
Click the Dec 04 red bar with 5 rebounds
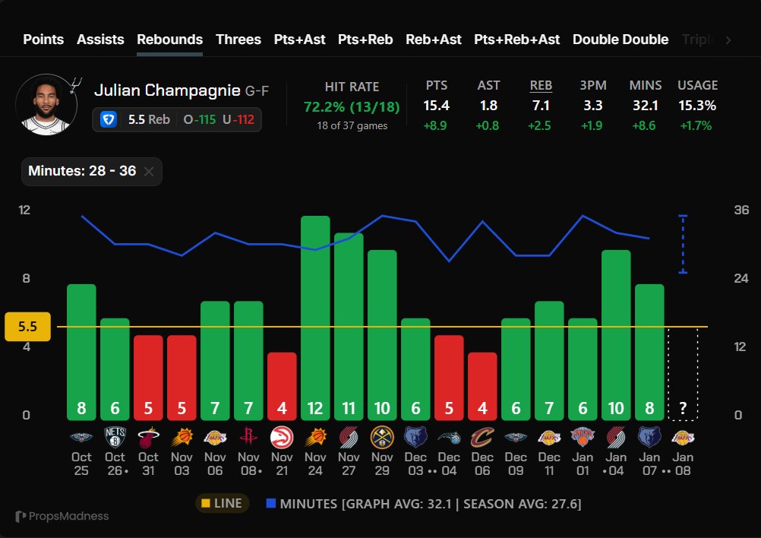[449, 378]
